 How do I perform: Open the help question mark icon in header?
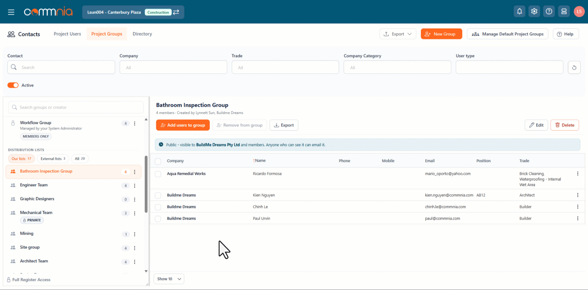549,12
